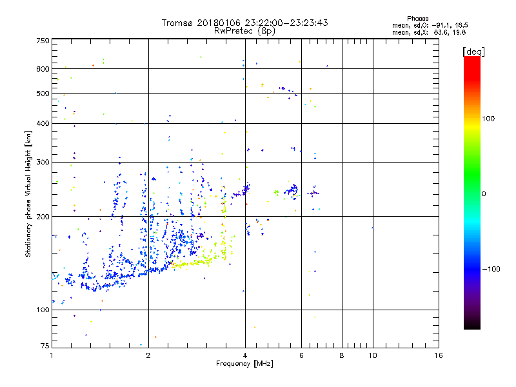
Task: Click the x-axis tick label '10'
Action: (373, 355)
